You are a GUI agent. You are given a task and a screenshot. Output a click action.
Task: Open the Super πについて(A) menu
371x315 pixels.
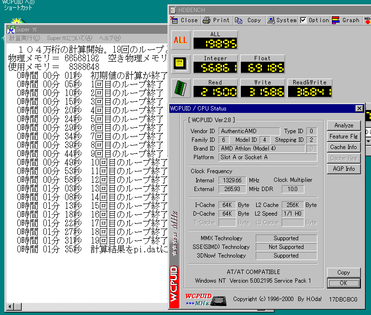(x=69, y=38)
